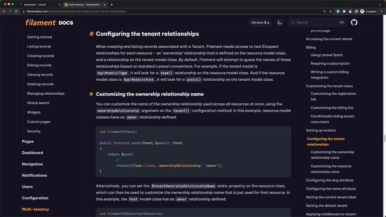Open Custom pages in sidebar

(x=39, y=122)
